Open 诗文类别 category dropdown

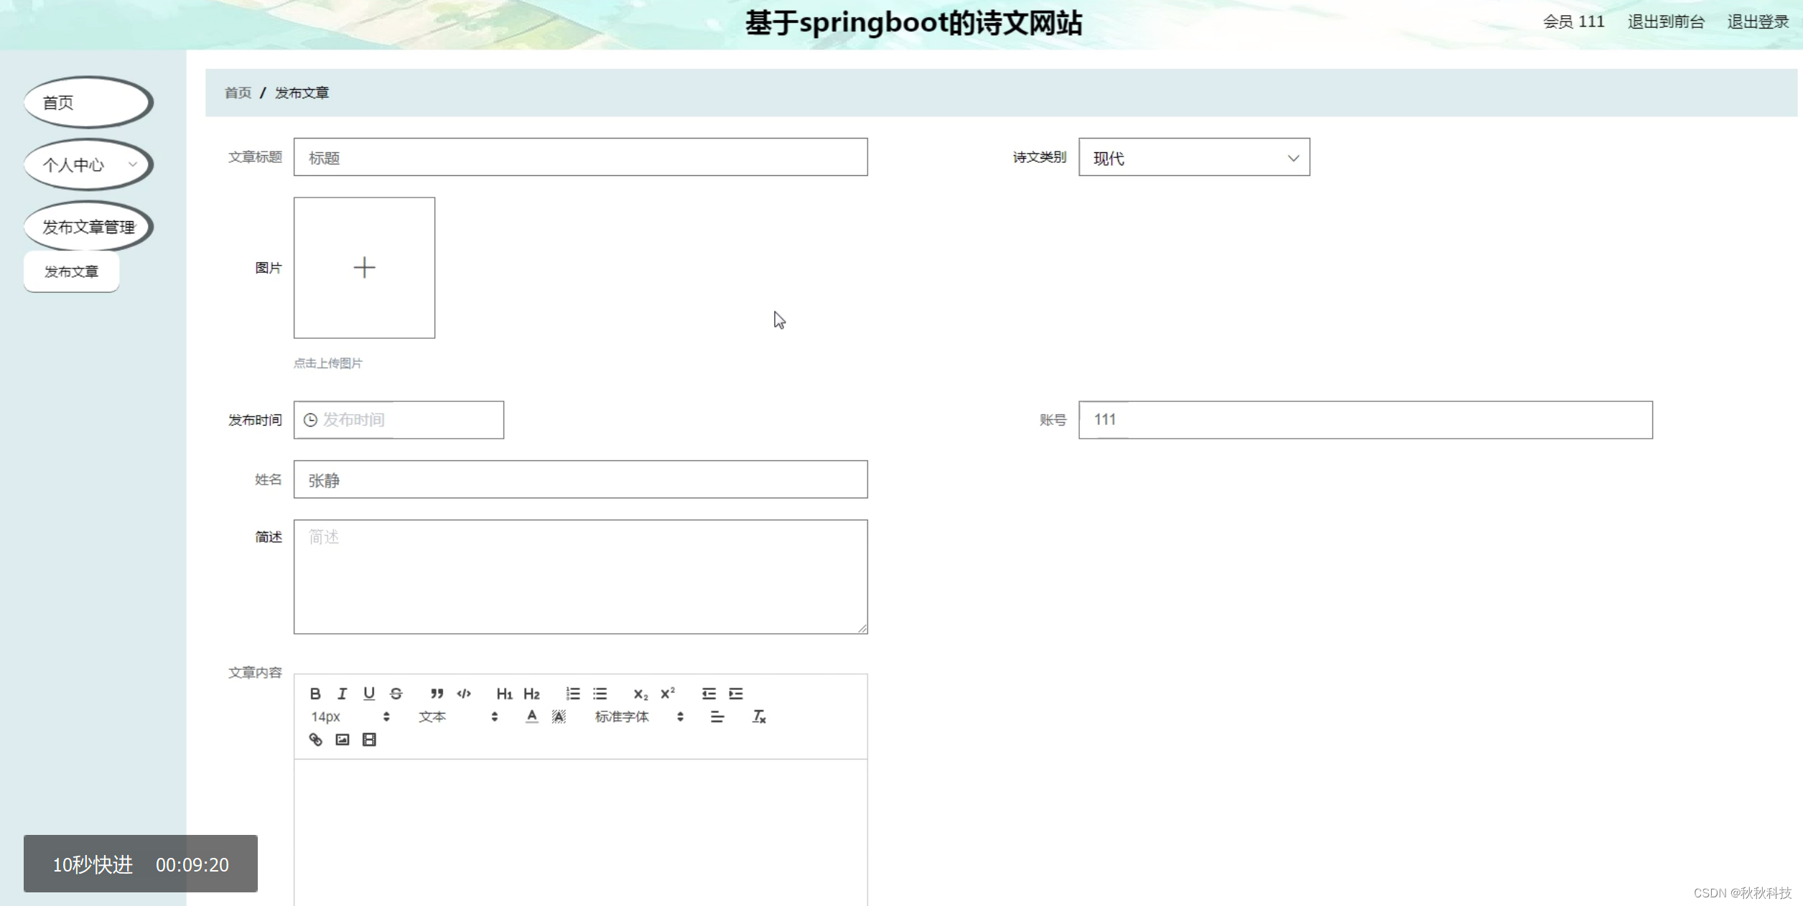[x=1193, y=157]
